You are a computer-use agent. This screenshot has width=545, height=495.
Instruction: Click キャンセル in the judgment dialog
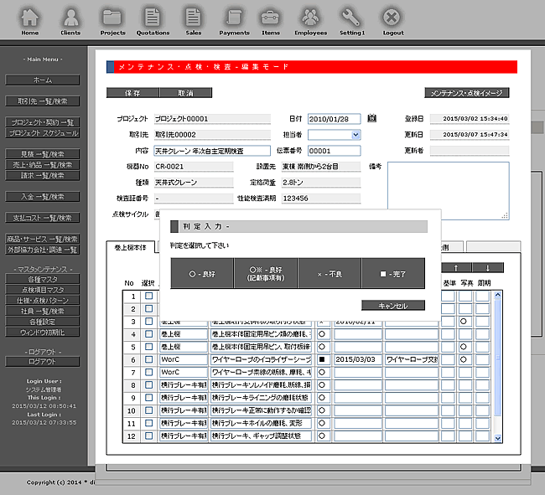[x=393, y=306]
